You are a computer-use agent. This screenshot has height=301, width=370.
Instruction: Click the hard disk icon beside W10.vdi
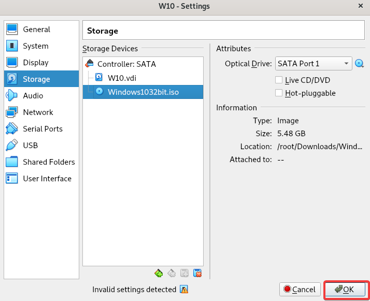tap(99, 77)
